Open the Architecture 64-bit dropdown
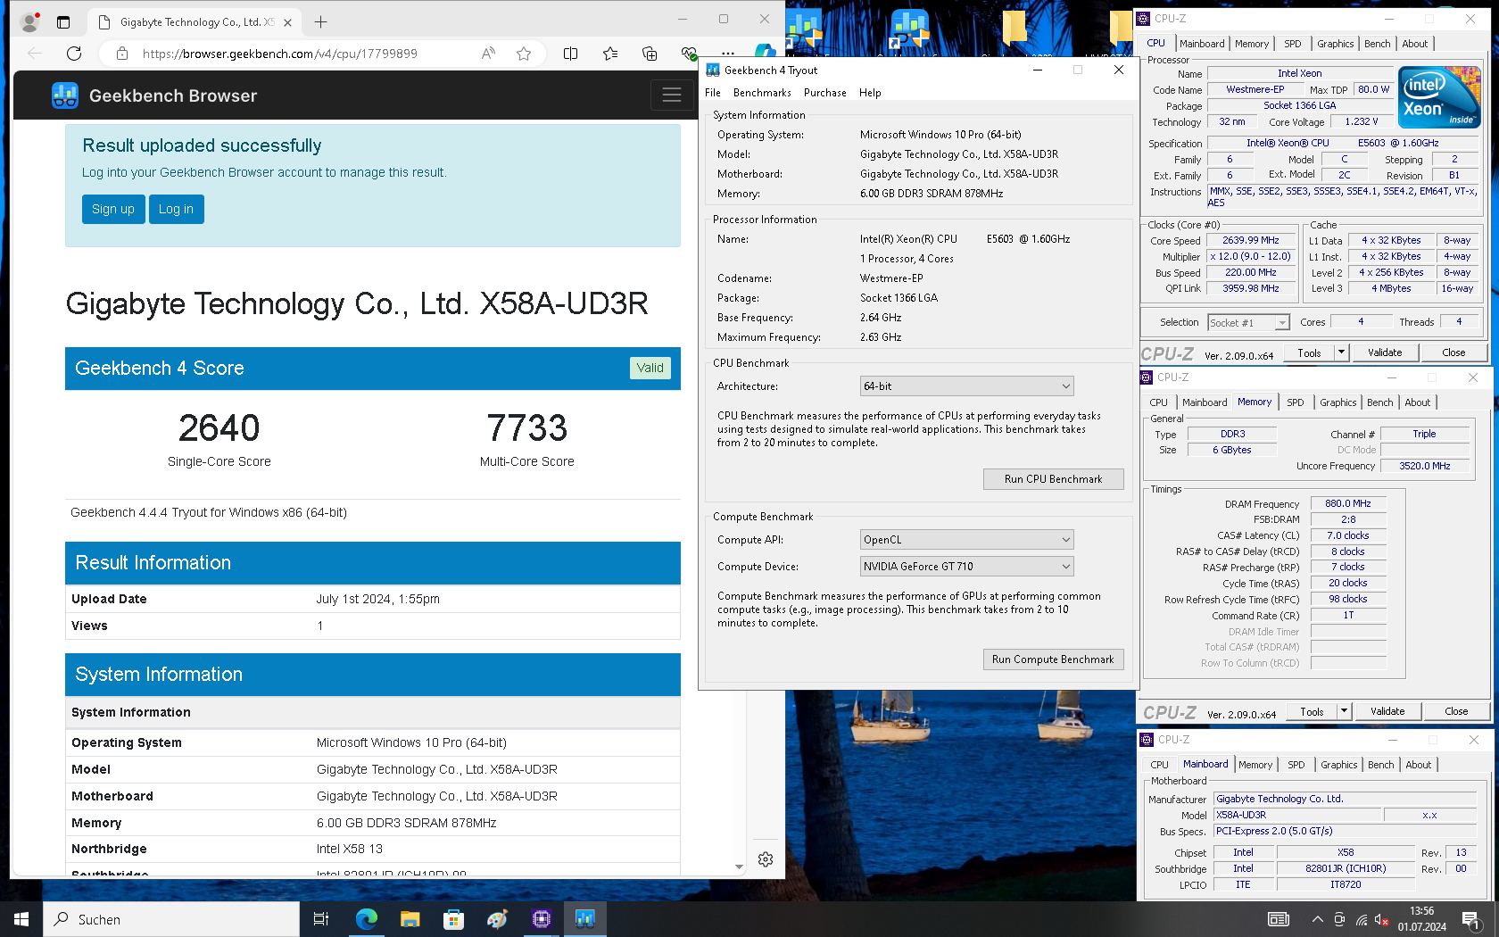 966,386
